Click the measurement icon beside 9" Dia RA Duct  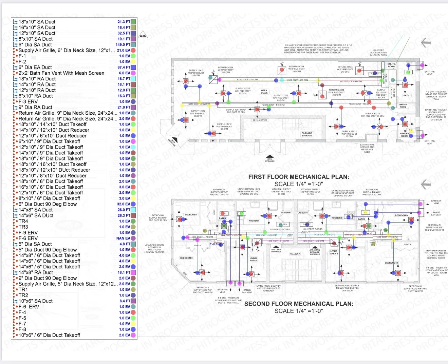point(15,107)
